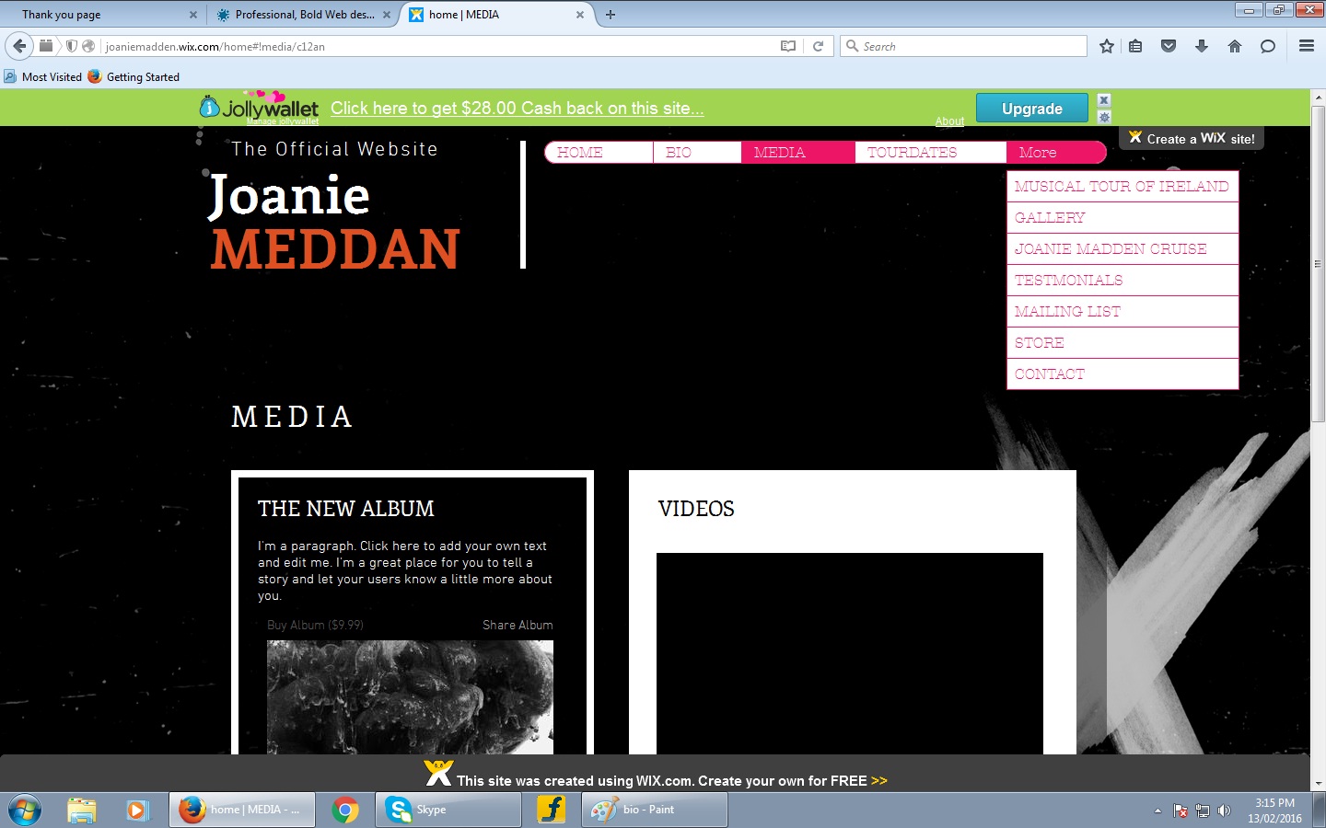Close the Jollywallet banner
This screenshot has width=1326, height=828.
click(x=1104, y=99)
